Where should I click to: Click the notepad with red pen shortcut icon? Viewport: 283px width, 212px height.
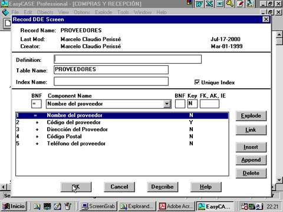coord(240,4)
